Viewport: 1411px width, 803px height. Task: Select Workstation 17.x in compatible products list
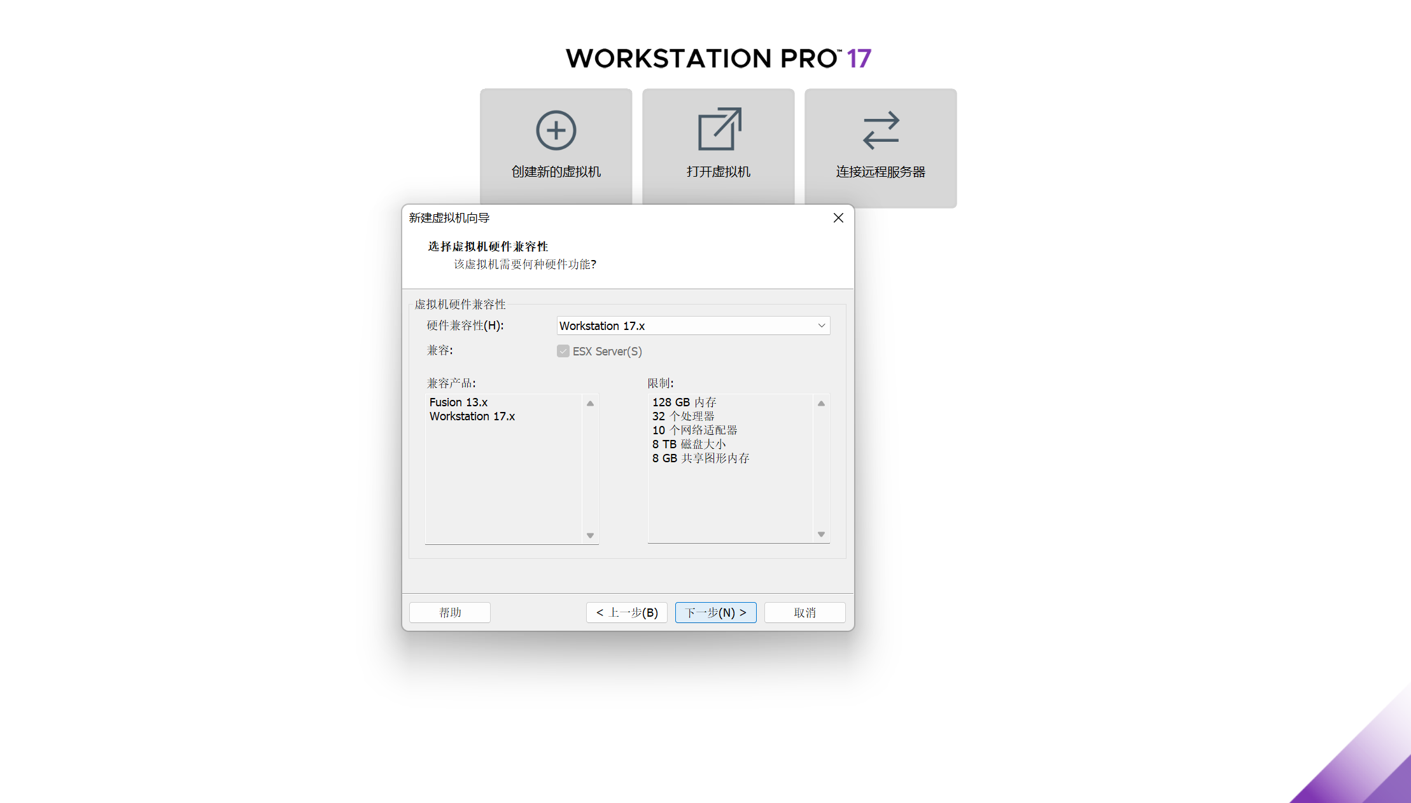coord(472,416)
